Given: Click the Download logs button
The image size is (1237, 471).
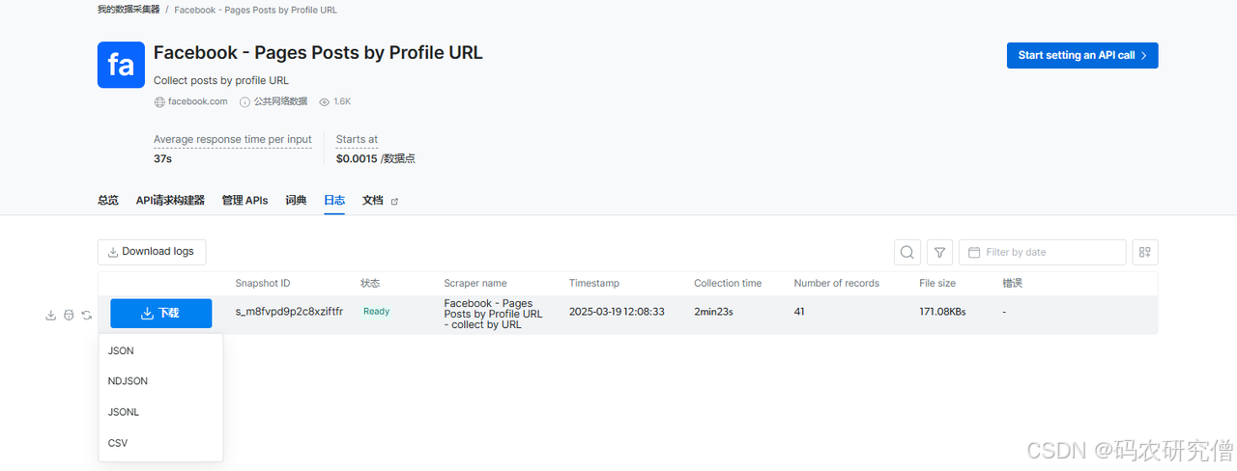Looking at the screenshot, I should click(152, 252).
